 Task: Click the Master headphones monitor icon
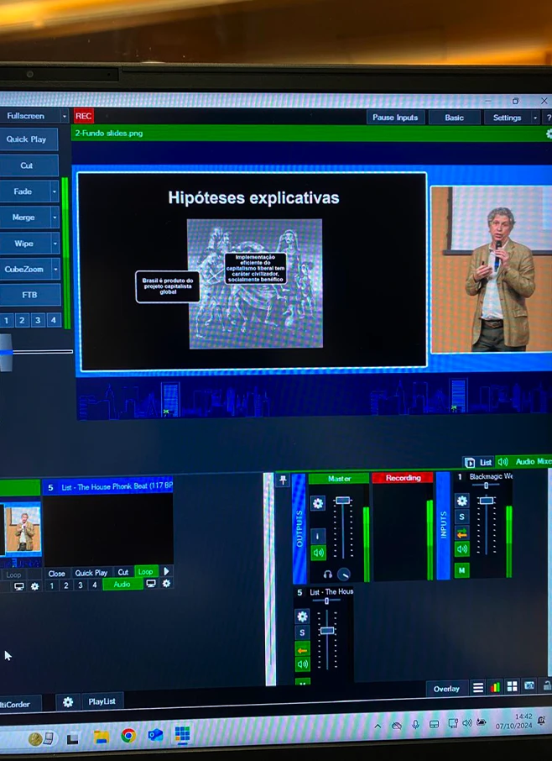coord(327,575)
